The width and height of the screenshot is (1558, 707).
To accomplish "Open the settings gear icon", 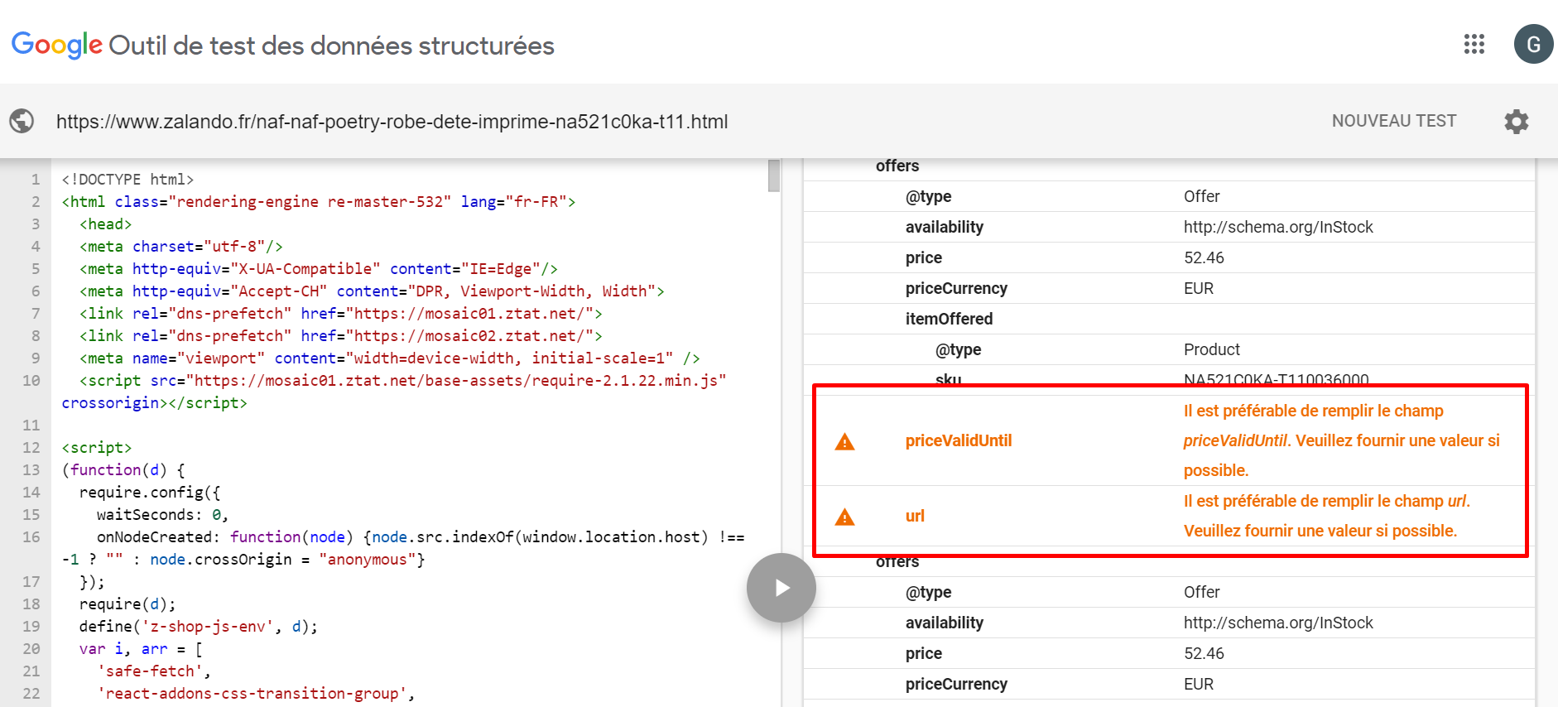I will (x=1517, y=122).
